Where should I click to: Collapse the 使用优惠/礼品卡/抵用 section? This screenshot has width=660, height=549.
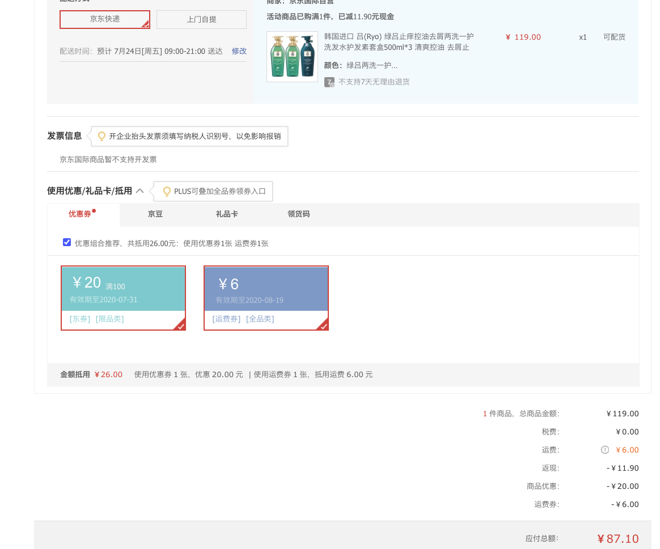139,191
